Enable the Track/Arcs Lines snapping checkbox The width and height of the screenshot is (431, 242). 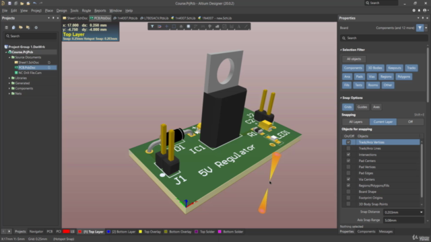[x=348, y=149]
